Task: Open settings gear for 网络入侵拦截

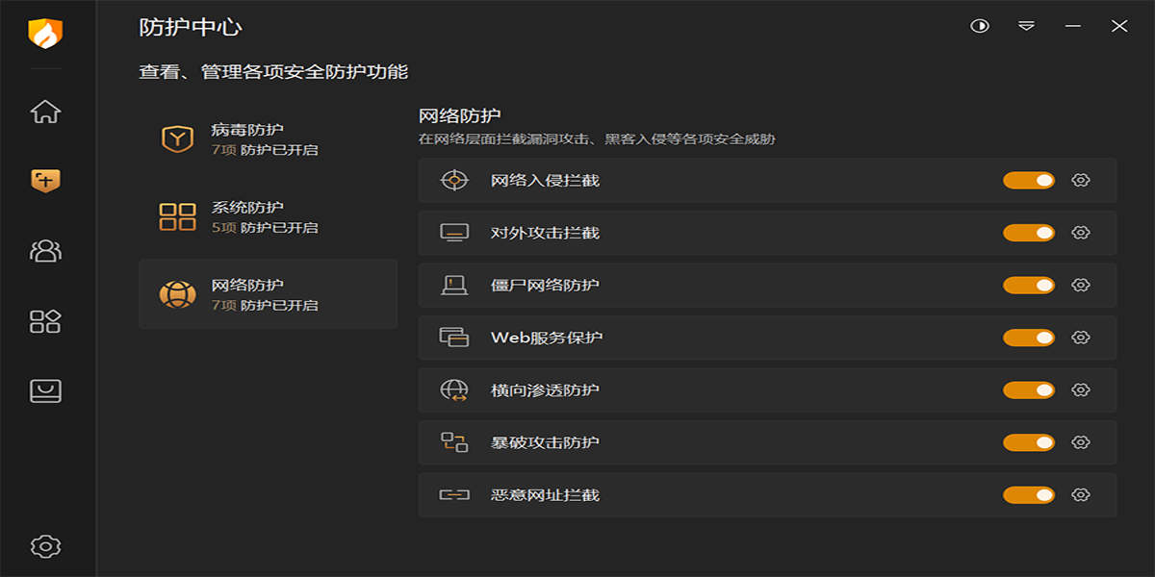Action: coord(1081,181)
